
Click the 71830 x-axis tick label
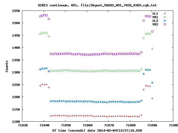click(x=23, y=125)
